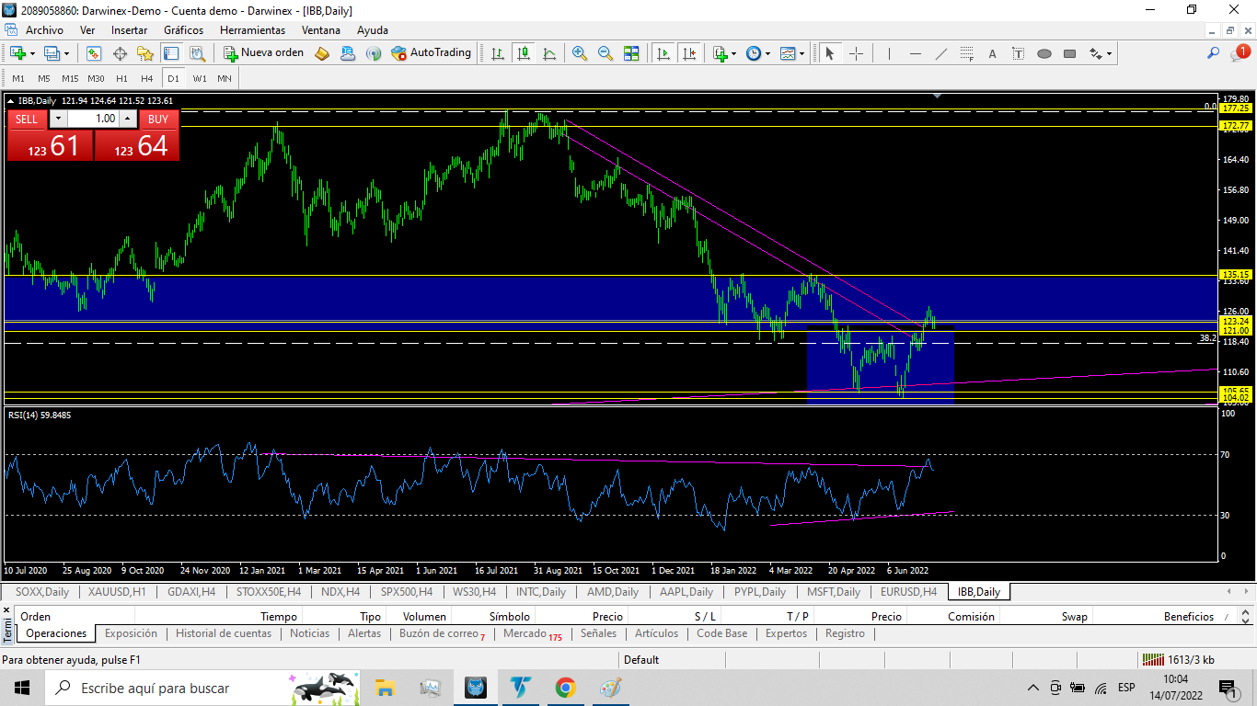The height and width of the screenshot is (706, 1257).
Task: Select the Fibonacci retracement tool
Action: [x=967, y=53]
